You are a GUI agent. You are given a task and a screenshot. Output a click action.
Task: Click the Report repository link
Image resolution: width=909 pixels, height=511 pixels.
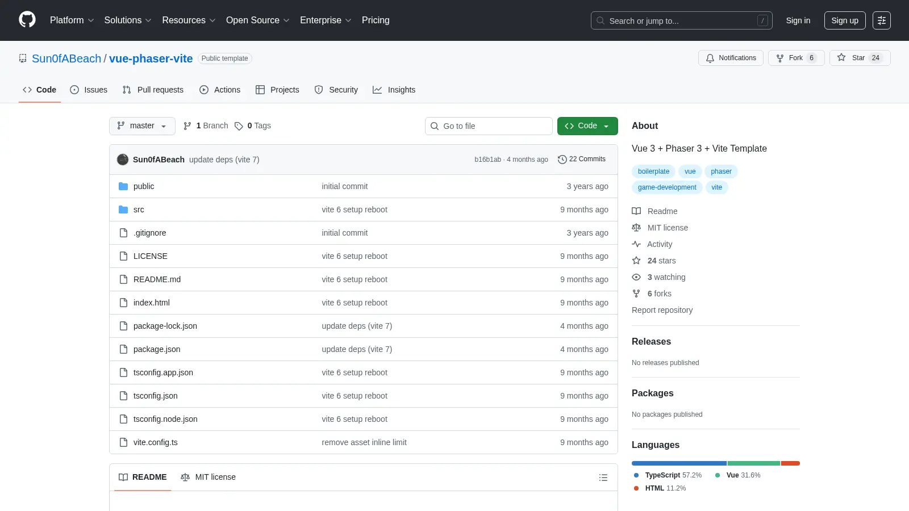(662, 310)
